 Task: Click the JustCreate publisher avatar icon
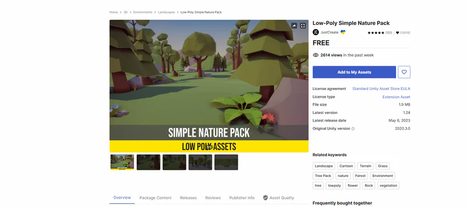pos(316,33)
